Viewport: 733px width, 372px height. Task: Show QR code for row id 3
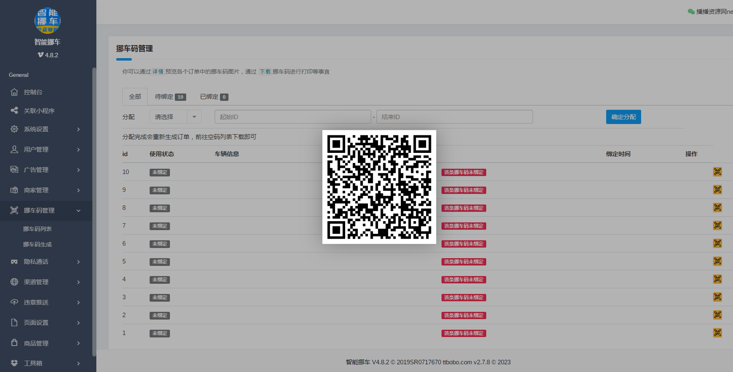(718, 297)
